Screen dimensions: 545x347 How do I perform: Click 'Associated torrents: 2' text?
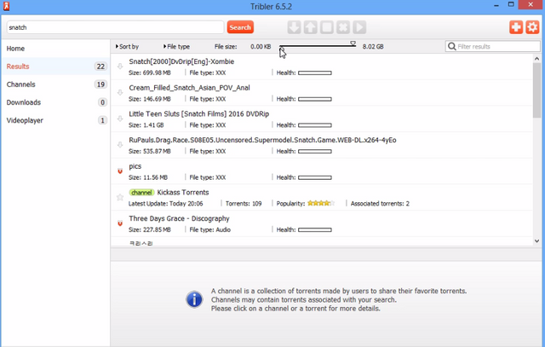pos(380,204)
